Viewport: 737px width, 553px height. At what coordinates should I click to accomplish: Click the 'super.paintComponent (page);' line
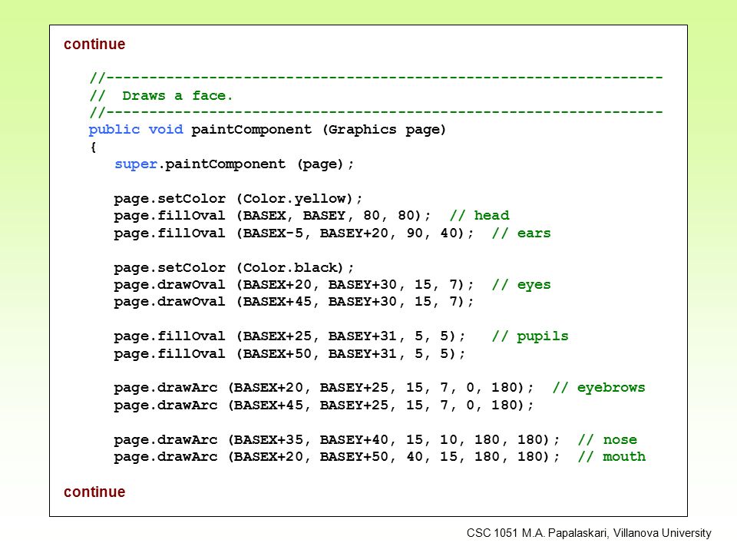(234, 164)
